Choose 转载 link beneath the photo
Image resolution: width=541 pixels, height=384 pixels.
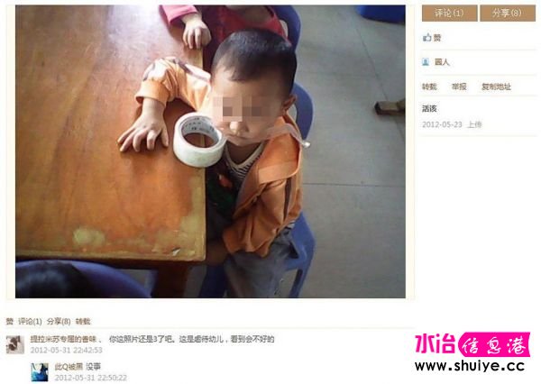tap(83, 322)
